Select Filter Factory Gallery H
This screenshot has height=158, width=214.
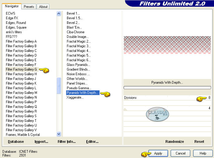click(x=21, y=74)
